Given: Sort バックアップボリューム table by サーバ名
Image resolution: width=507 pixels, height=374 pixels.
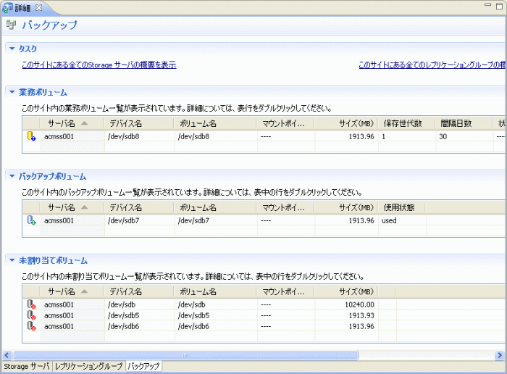Looking at the screenshot, I should coord(72,207).
